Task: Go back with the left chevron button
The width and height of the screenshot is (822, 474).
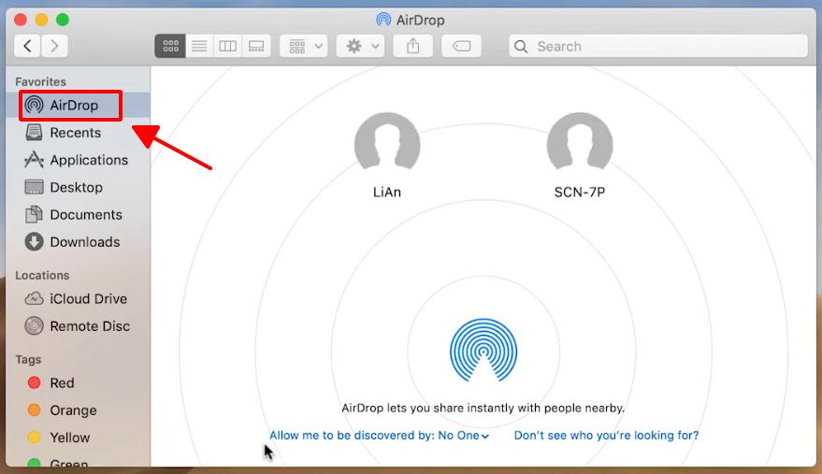Action: point(28,46)
